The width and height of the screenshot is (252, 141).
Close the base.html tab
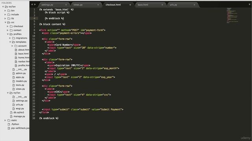[x=162, y=5]
